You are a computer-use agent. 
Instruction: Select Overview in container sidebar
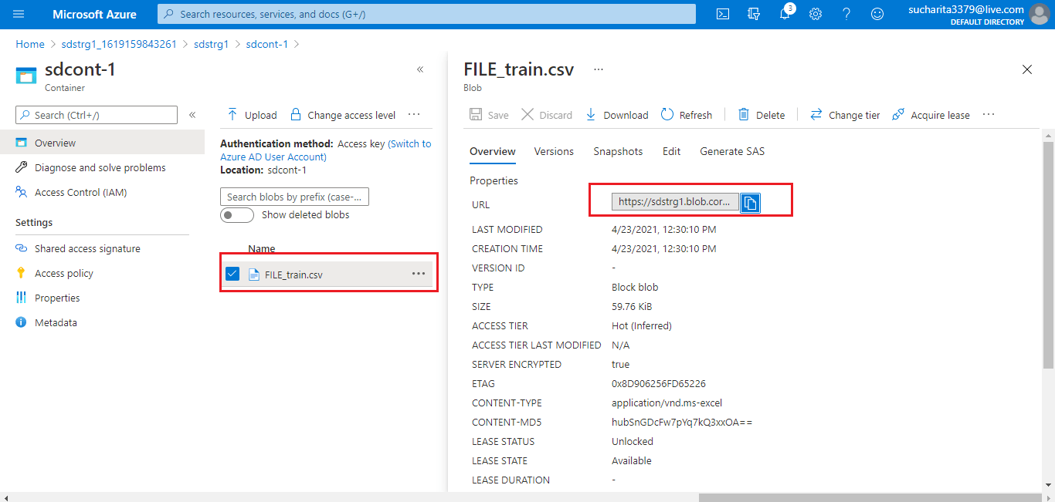102,143
